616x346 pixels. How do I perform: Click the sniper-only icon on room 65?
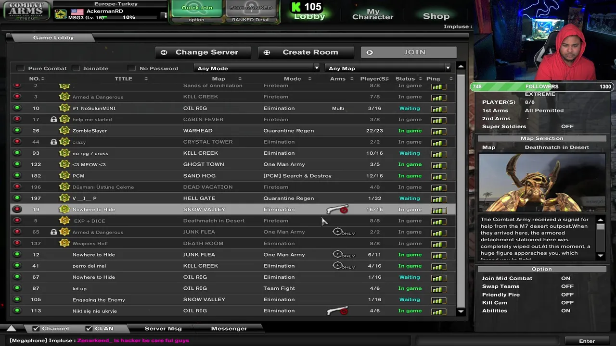point(344,232)
